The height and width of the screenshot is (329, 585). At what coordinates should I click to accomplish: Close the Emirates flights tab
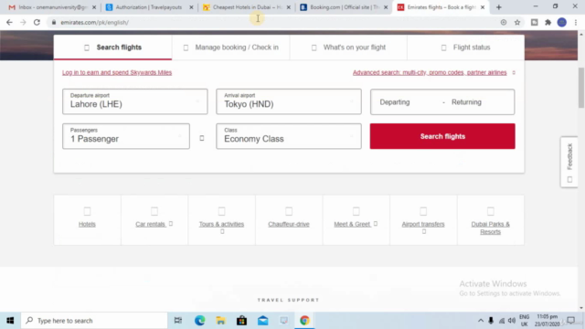(x=483, y=7)
